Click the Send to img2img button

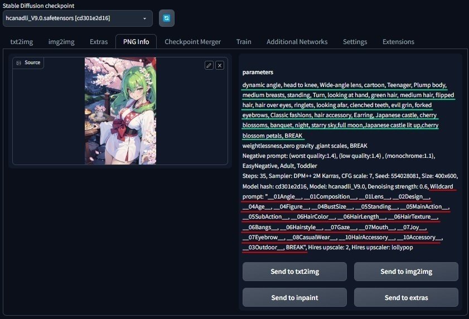tap(406, 272)
